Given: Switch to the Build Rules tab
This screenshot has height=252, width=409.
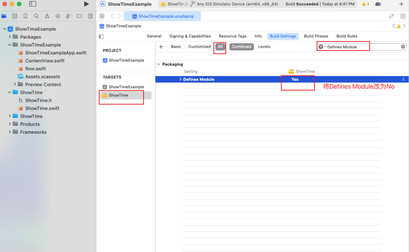Looking at the screenshot, I should (347, 36).
